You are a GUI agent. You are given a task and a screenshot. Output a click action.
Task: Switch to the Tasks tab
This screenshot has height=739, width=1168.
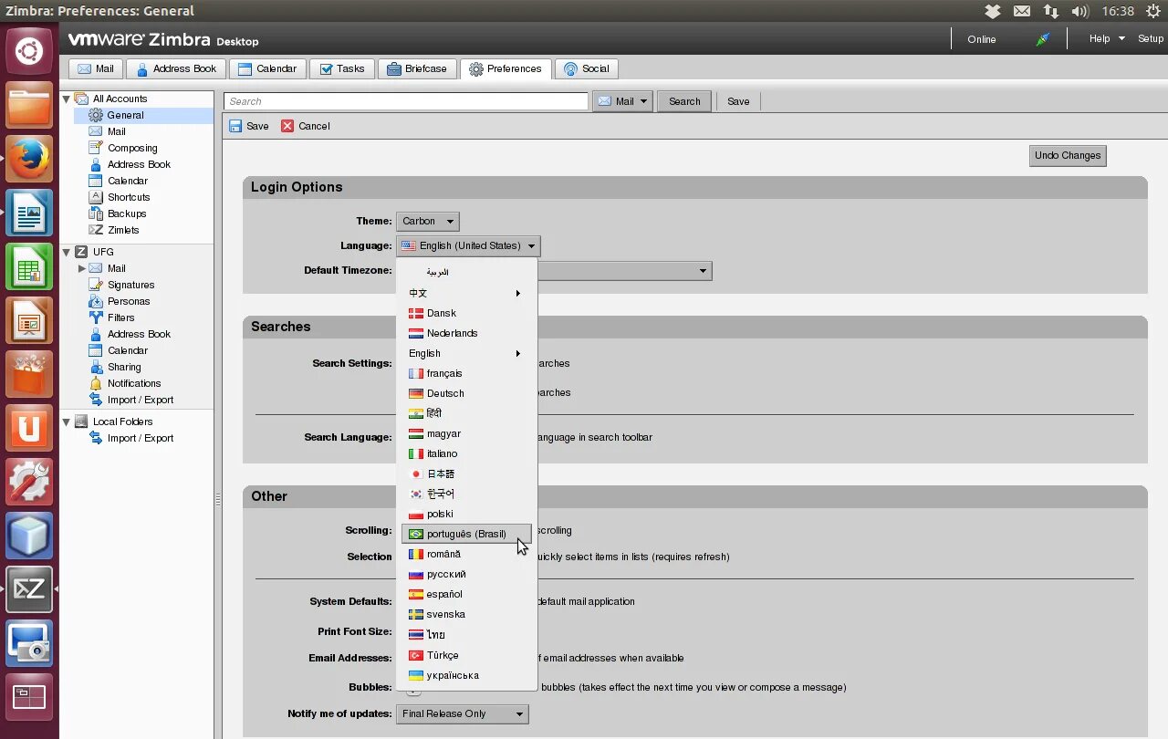(x=341, y=68)
